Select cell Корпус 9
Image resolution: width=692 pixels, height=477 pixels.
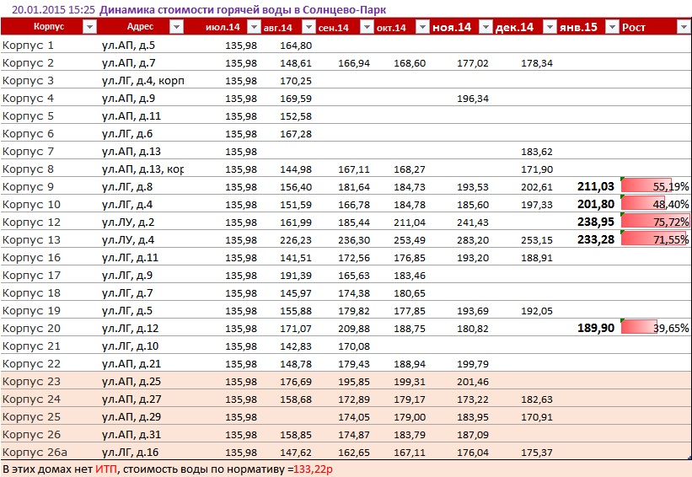click(28, 186)
